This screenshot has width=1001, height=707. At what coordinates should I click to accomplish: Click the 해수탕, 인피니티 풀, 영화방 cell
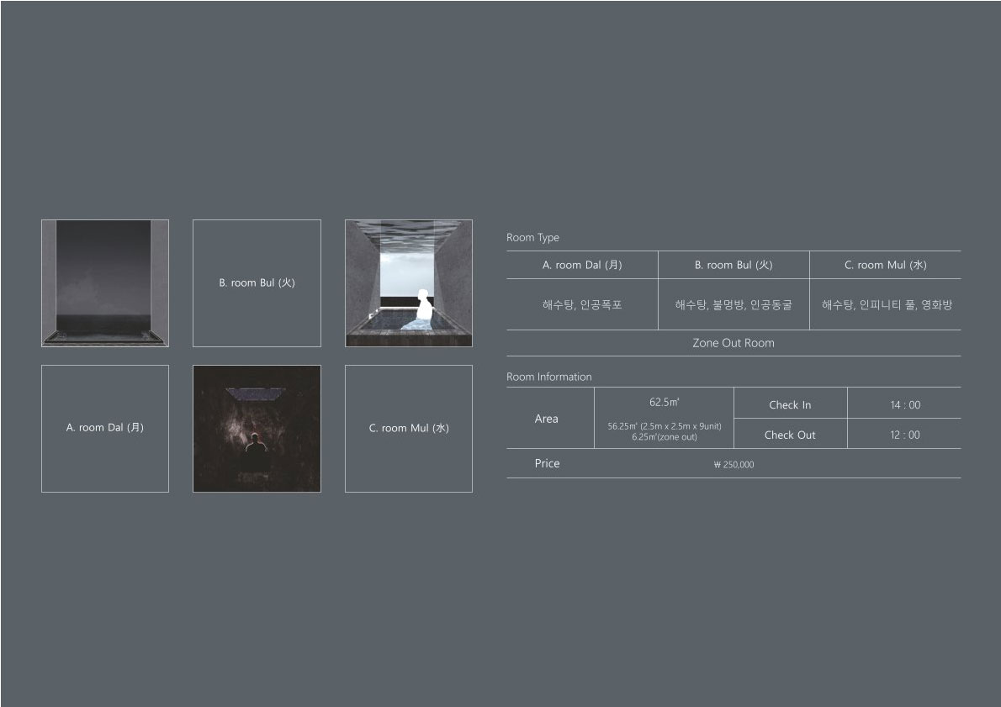coord(887,305)
